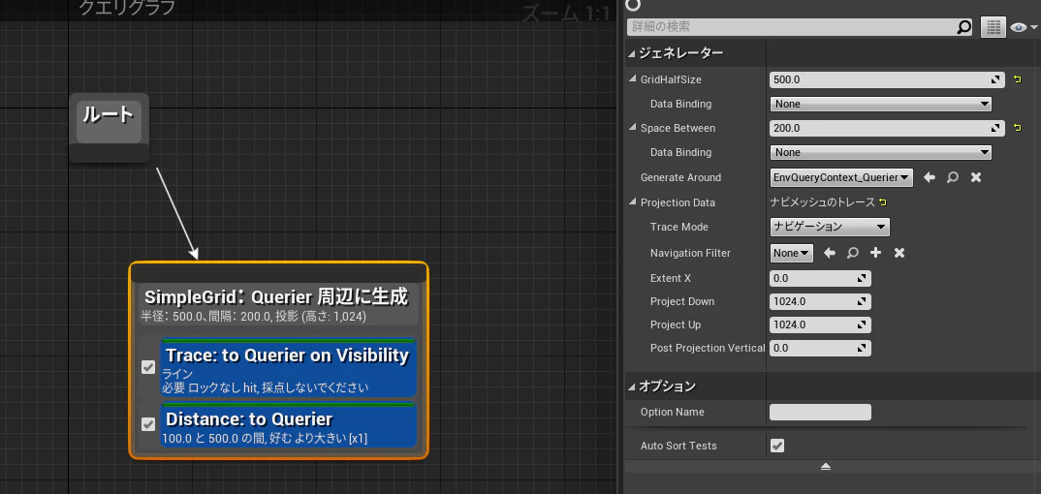The width and height of the screenshot is (1041, 494).
Task: Disable the Trace to Querier test checkbox
Action: pos(148,367)
